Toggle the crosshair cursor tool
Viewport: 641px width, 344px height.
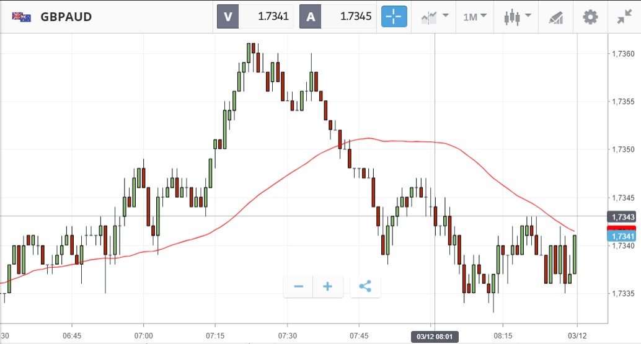click(394, 17)
